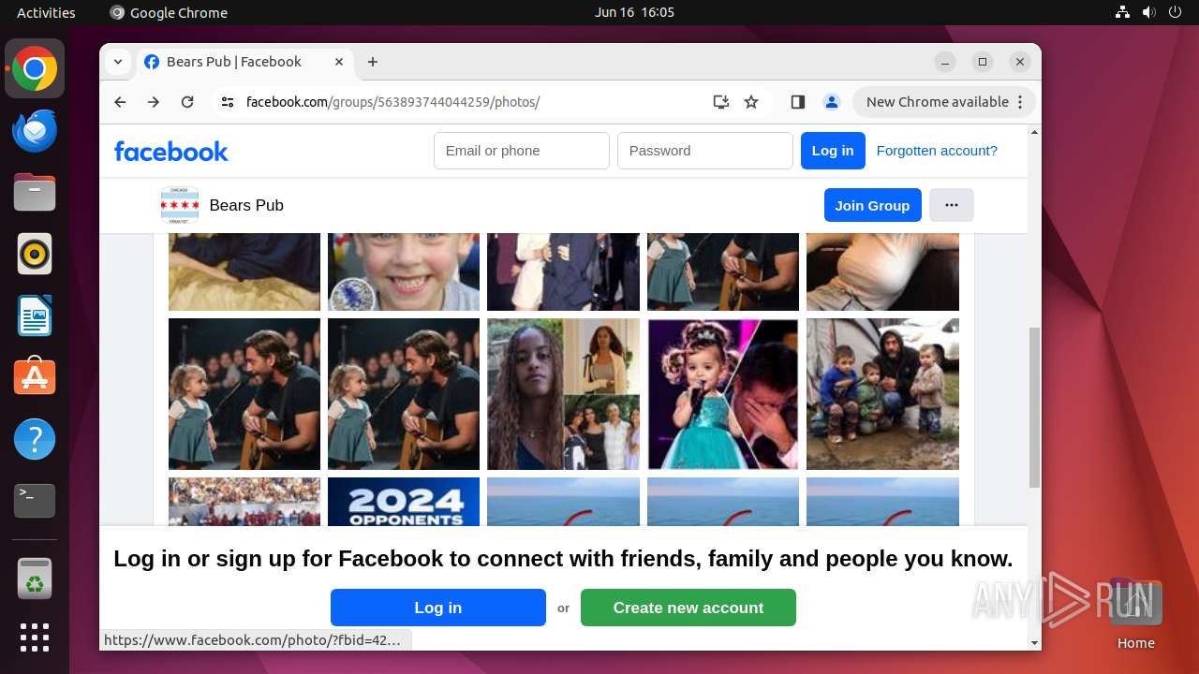Click the header Log in button
Screen dimensions: 1199x674
tap(833, 151)
